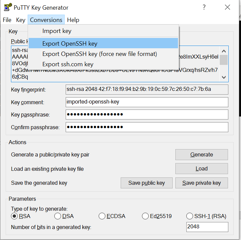The image size is (241, 240).
Task: Click the 'Key passphrase:' label
Action: point(30,115)
